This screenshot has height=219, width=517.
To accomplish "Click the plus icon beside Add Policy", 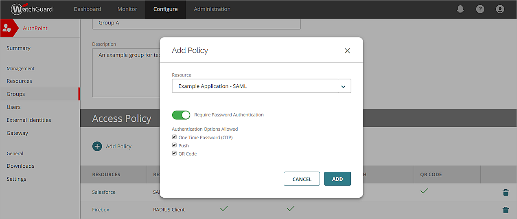I will [97, 146].
